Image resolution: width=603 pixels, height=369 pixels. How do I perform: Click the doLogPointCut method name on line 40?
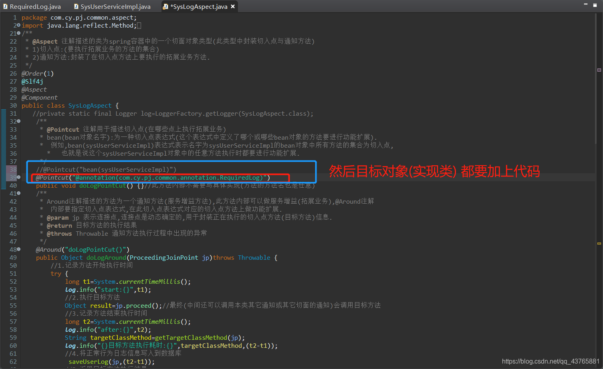click(103, 185)
